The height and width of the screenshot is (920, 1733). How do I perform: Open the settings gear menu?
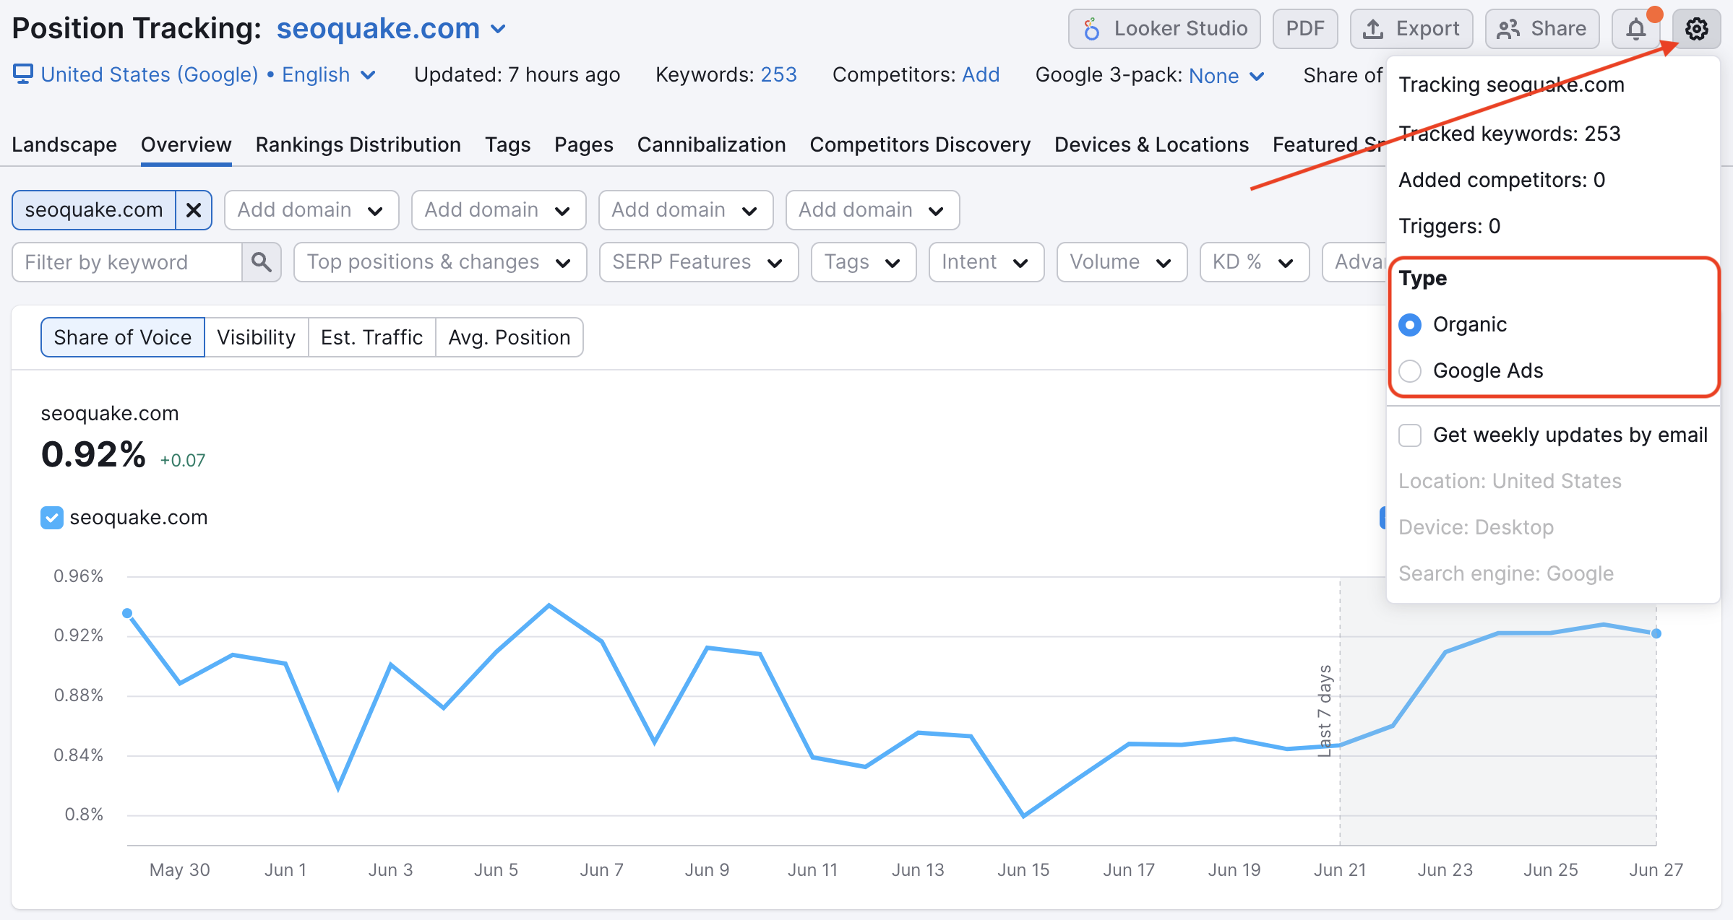point(1696,29)
